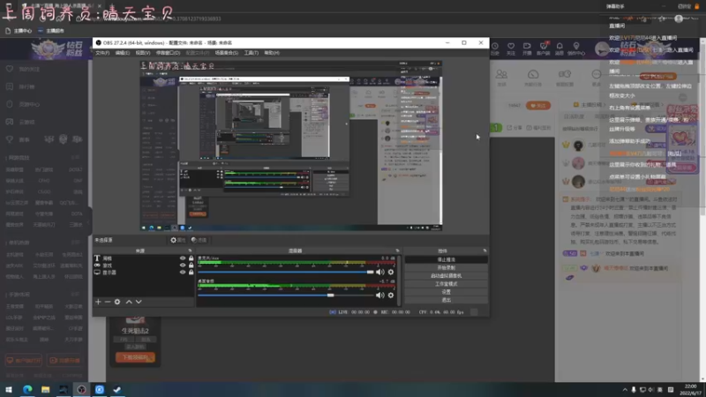Image resolution: width=706 pixels, height=397 pixels.
Task: Open 创作中心 bulb icon in browser header
Action: pyautogui.click(x=576, y=49)
